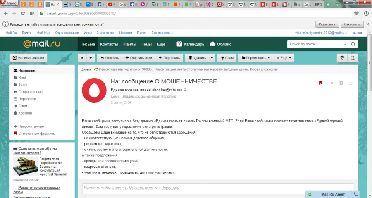Switch to the YouTube tab
The width and height of the screenshot is (372, 198).
(x=111, y=4)
